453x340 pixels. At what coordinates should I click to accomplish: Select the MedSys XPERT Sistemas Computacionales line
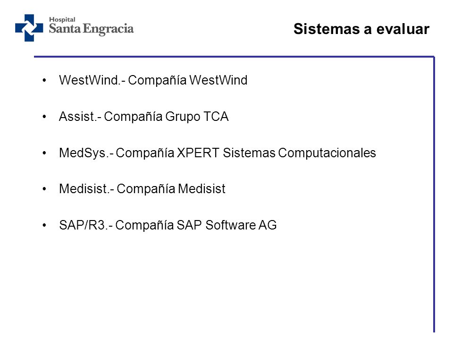(217, 153)
